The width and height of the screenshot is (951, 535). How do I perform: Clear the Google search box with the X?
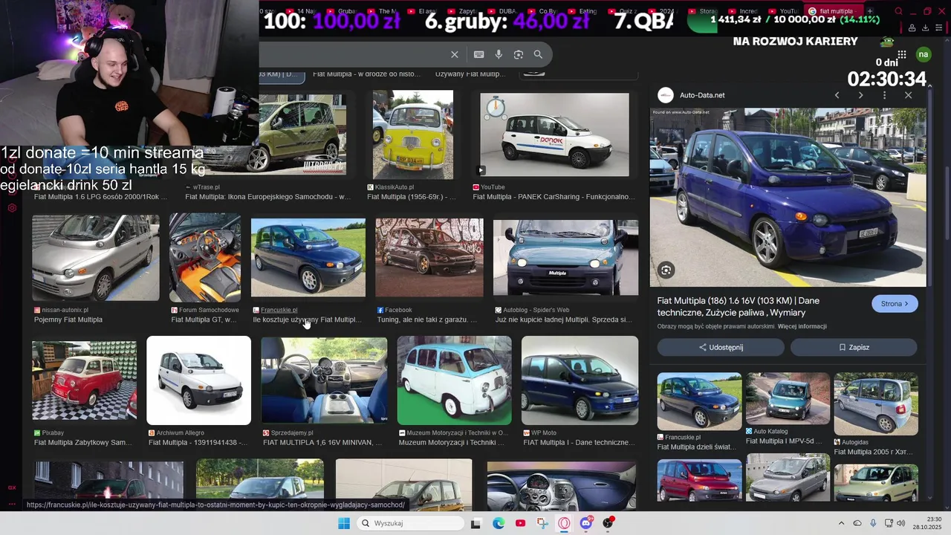pyautogui.click(x=455, y=54)
